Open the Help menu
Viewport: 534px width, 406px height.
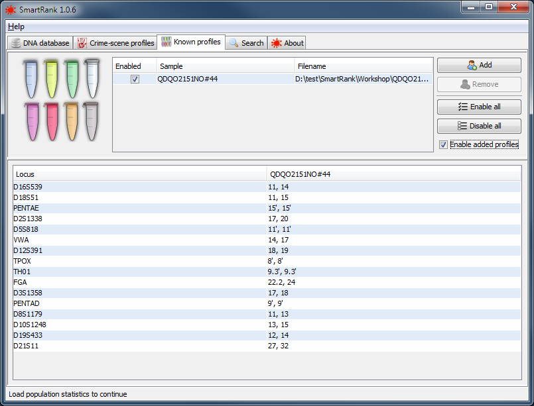click(x=16, y=26)
